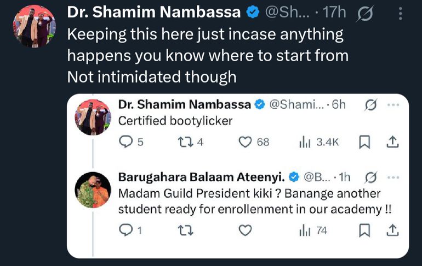This screenshot has height=266, width=422.
Task: Like Barugahara Balaam Ateenyi's tweet
Action: [x=246, y=231]
